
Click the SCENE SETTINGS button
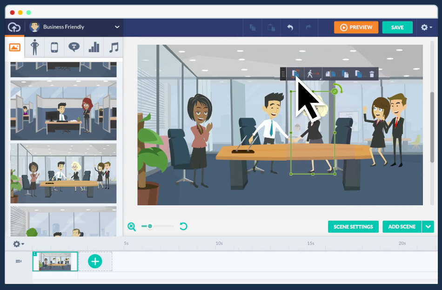pyautogui.click(x=353, y=227)
